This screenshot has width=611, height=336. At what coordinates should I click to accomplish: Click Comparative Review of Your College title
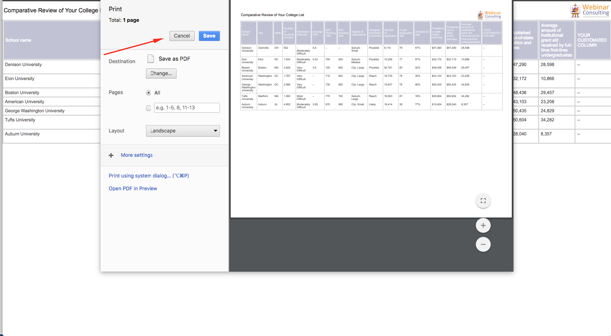click(51, 10)
